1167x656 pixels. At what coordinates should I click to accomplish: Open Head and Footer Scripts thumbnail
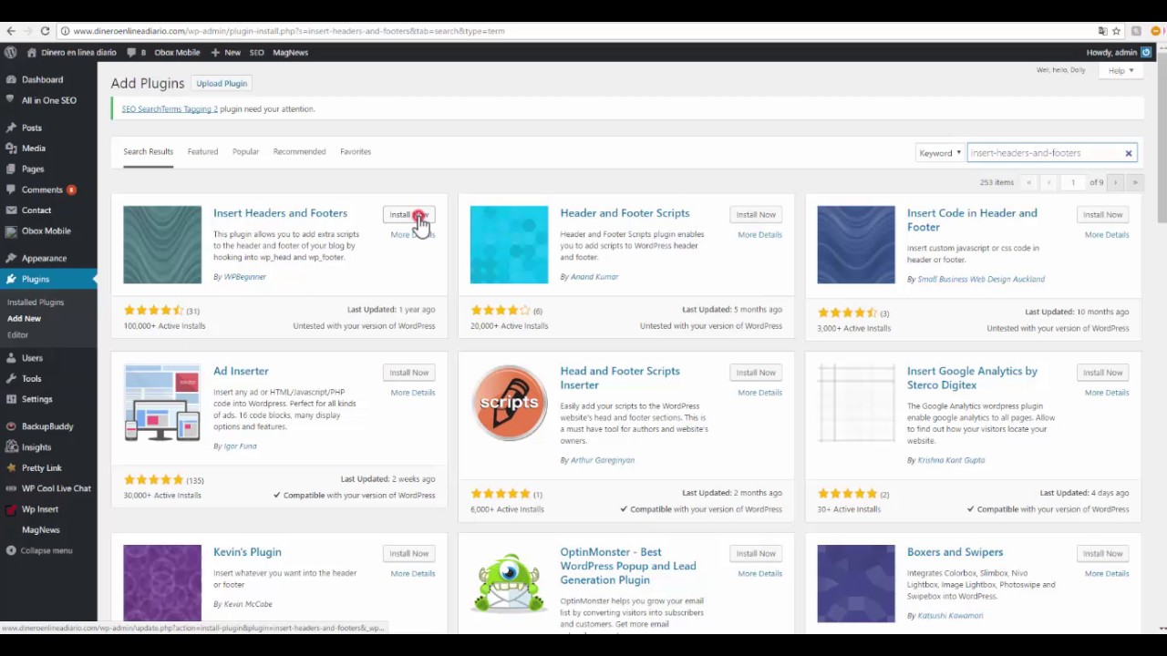point(509,403)
